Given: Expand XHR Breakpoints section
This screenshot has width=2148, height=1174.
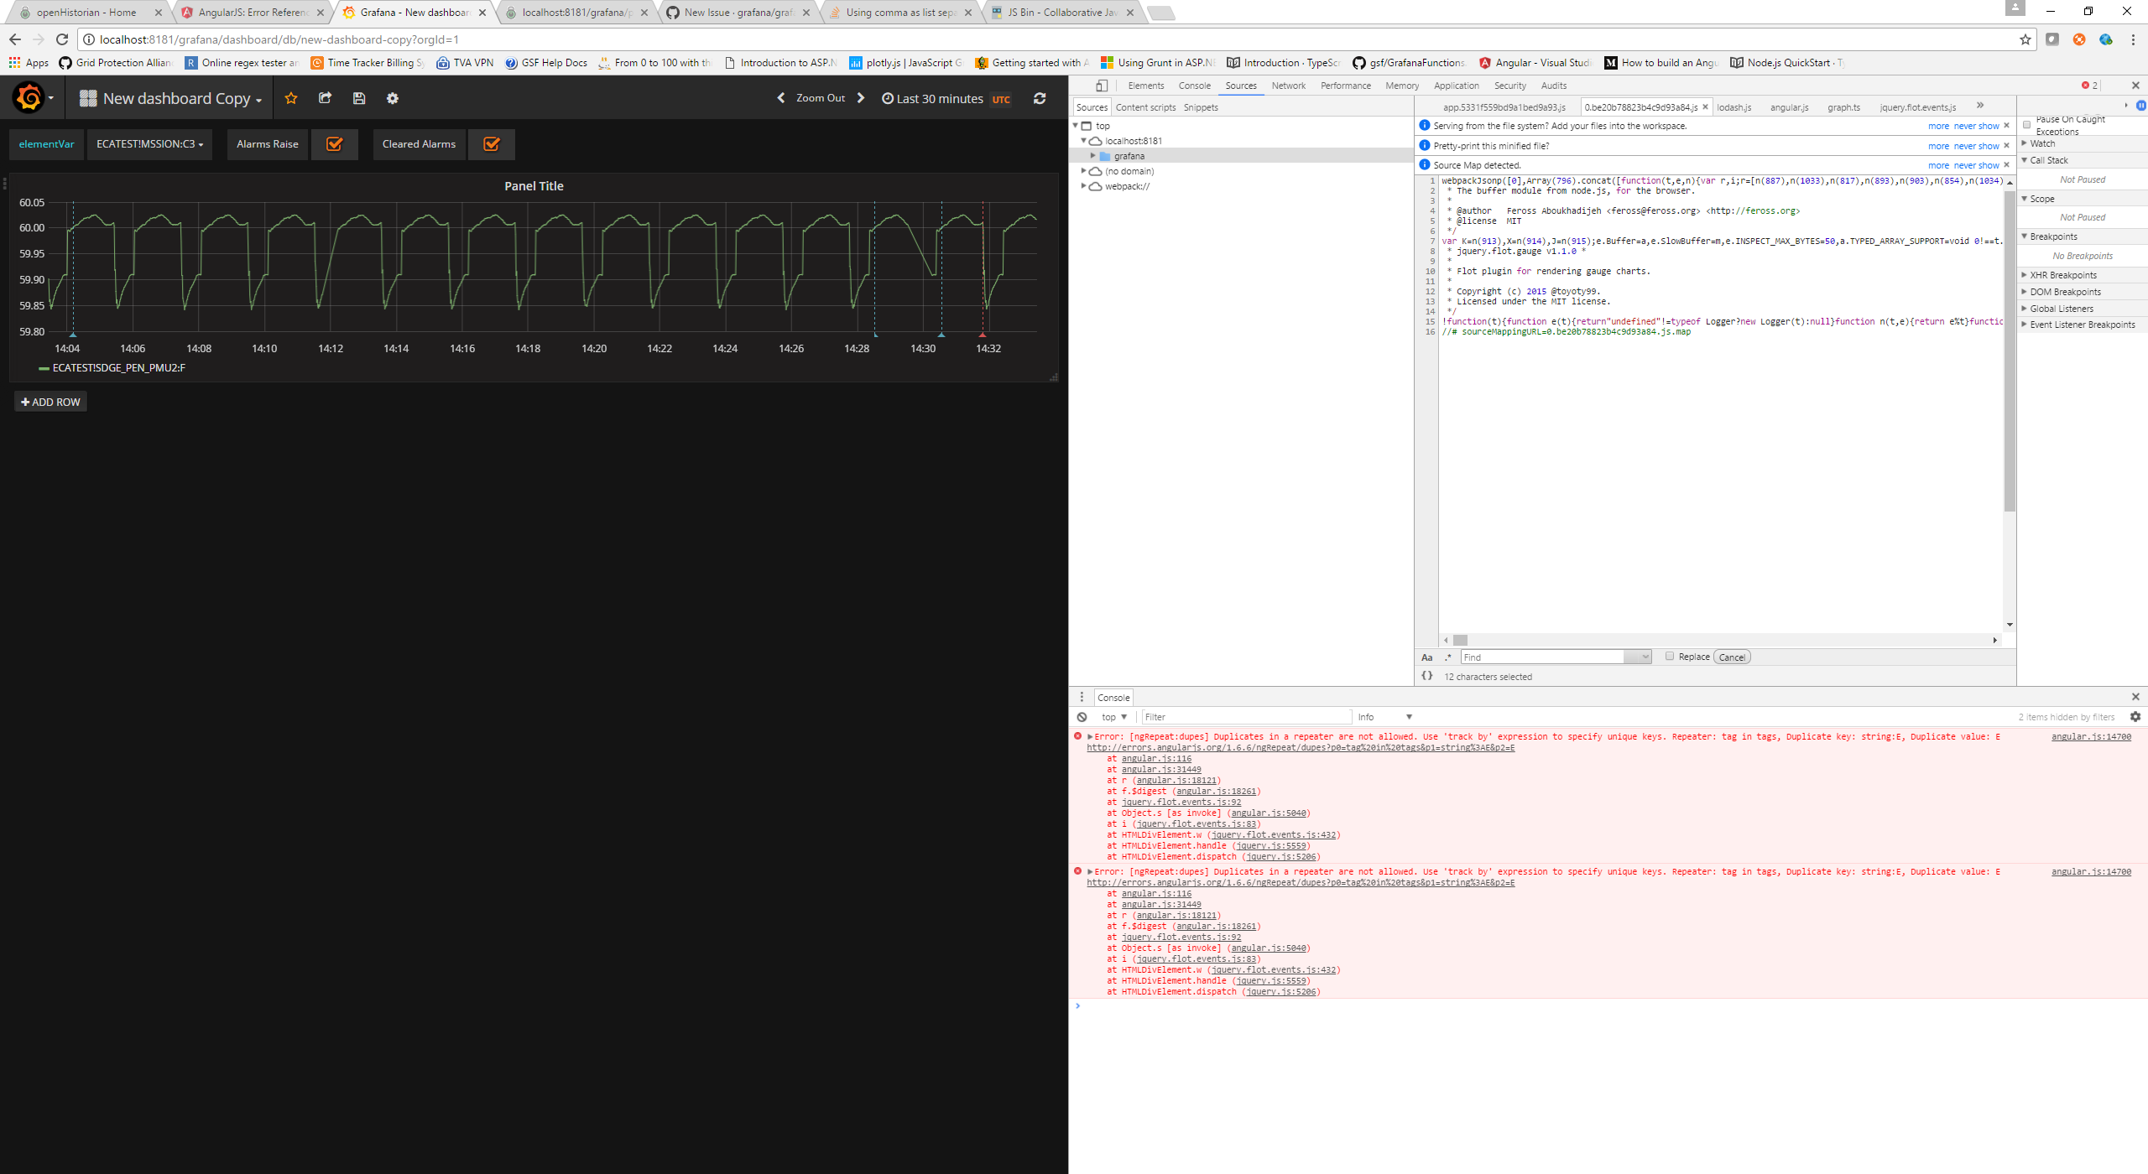Looking at the screenshot, I should pos(2062,275).
